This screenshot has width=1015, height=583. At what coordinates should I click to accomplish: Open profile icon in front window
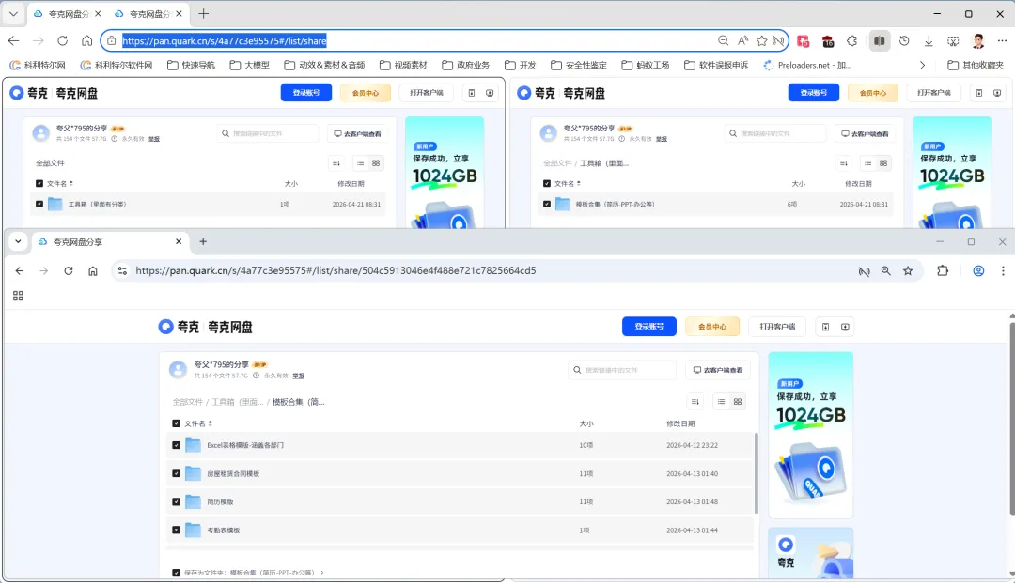click(x=978, y=270)
